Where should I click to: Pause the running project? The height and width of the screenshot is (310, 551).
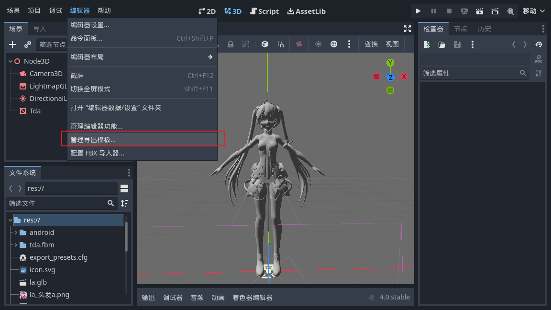[434, 11]
